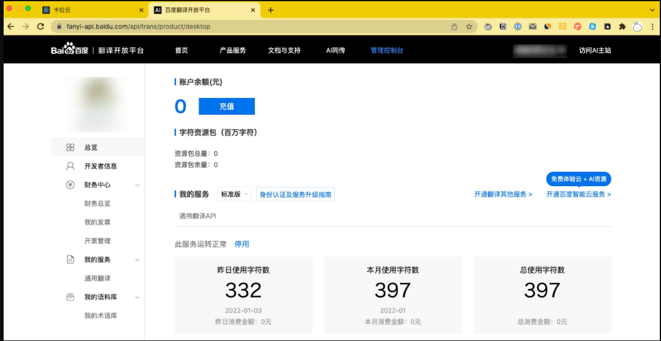The width and height of the screenshot is (661, 341).
Task: Click the 资源包总量 text line
Action: [x=196, y=154]
